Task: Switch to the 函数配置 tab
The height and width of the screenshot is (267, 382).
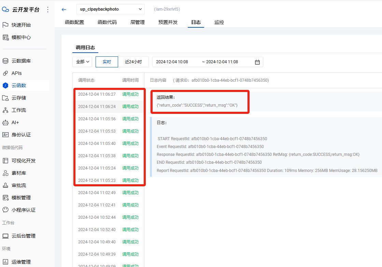Action: [74, 22]
